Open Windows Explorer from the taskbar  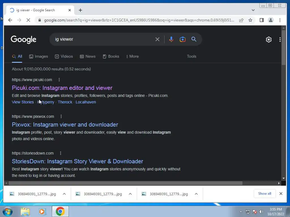[x=25, y=212]
